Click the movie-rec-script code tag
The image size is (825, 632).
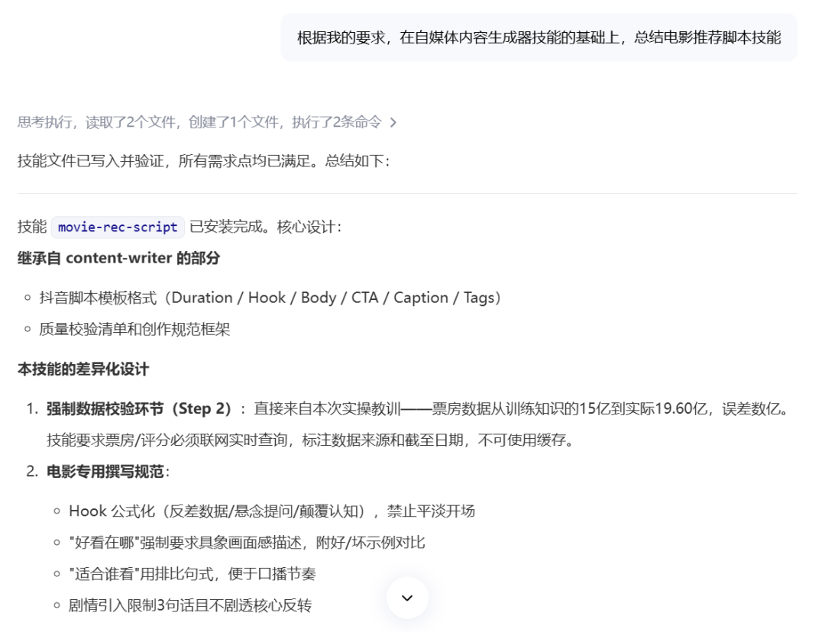point(118,227)
